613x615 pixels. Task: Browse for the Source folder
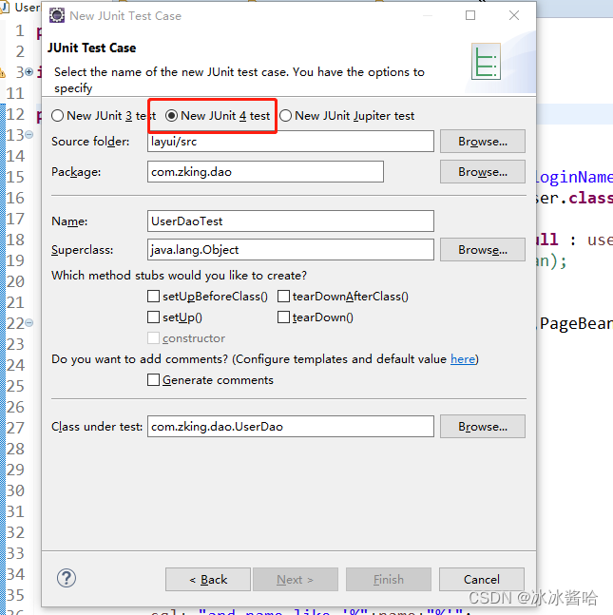(x=483, y=142)
